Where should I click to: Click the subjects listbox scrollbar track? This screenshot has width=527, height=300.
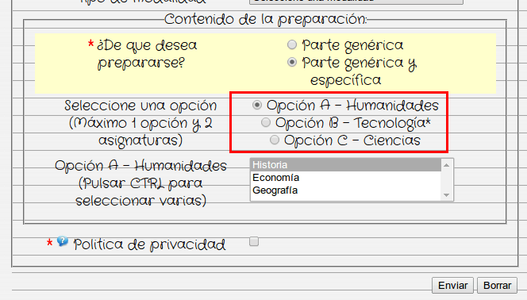tap(446, 179)
